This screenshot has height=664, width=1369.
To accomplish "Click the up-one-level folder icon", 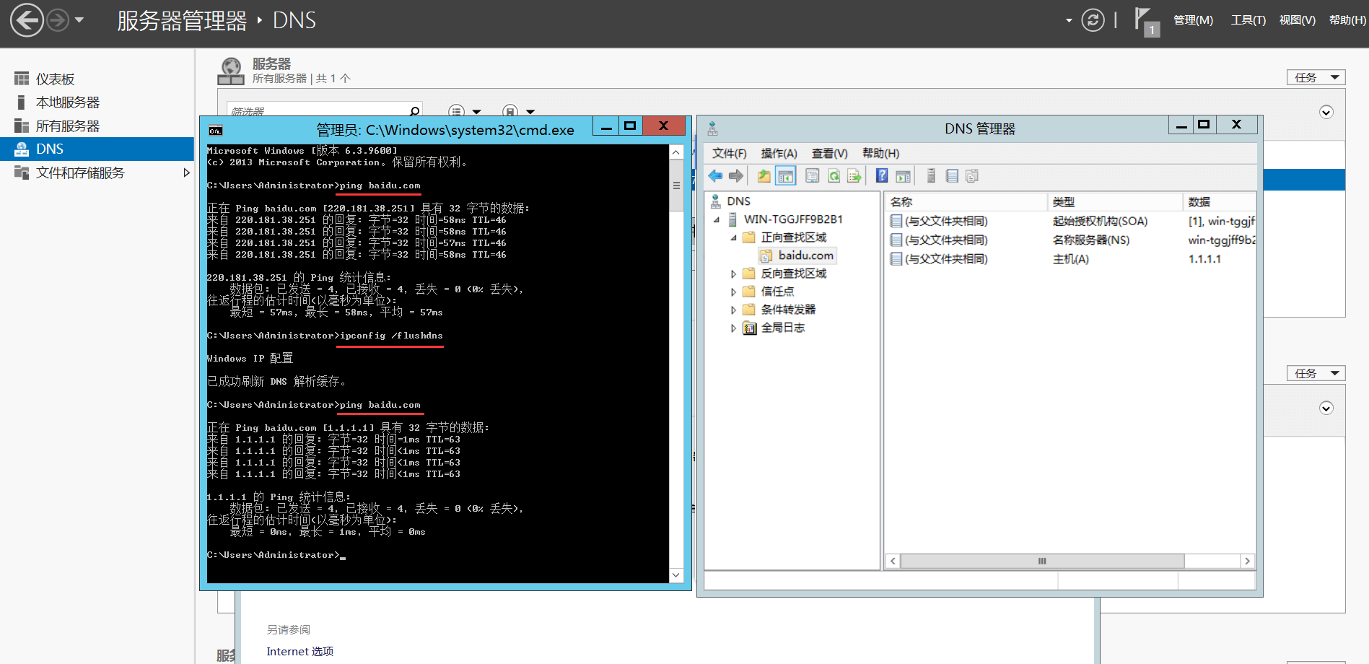I will click(x=764, y=176).
